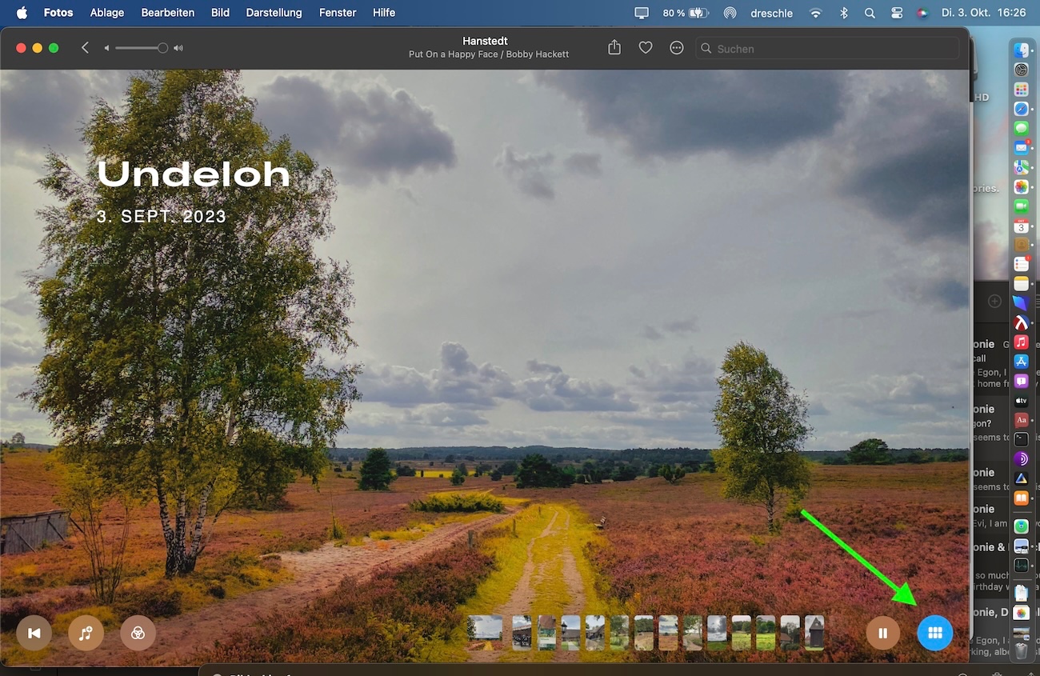Select the dark wooden tower thumbnail
1040x676 pixels.
(x=814, y=632)
